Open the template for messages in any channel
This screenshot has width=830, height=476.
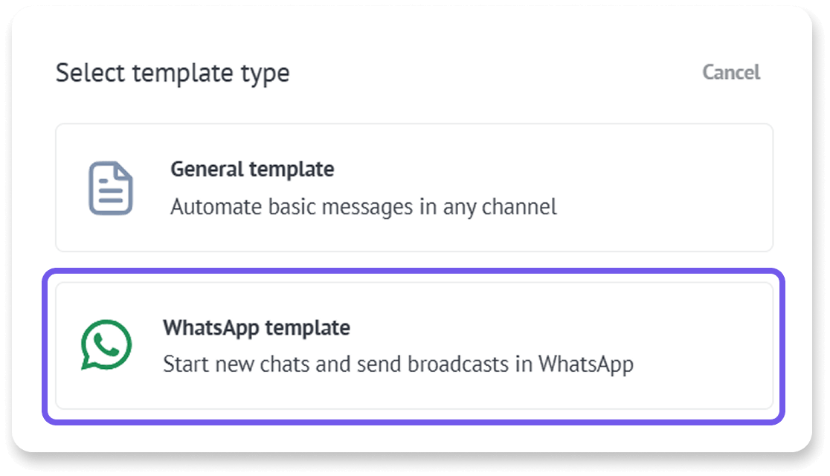(x=414, y=187)
